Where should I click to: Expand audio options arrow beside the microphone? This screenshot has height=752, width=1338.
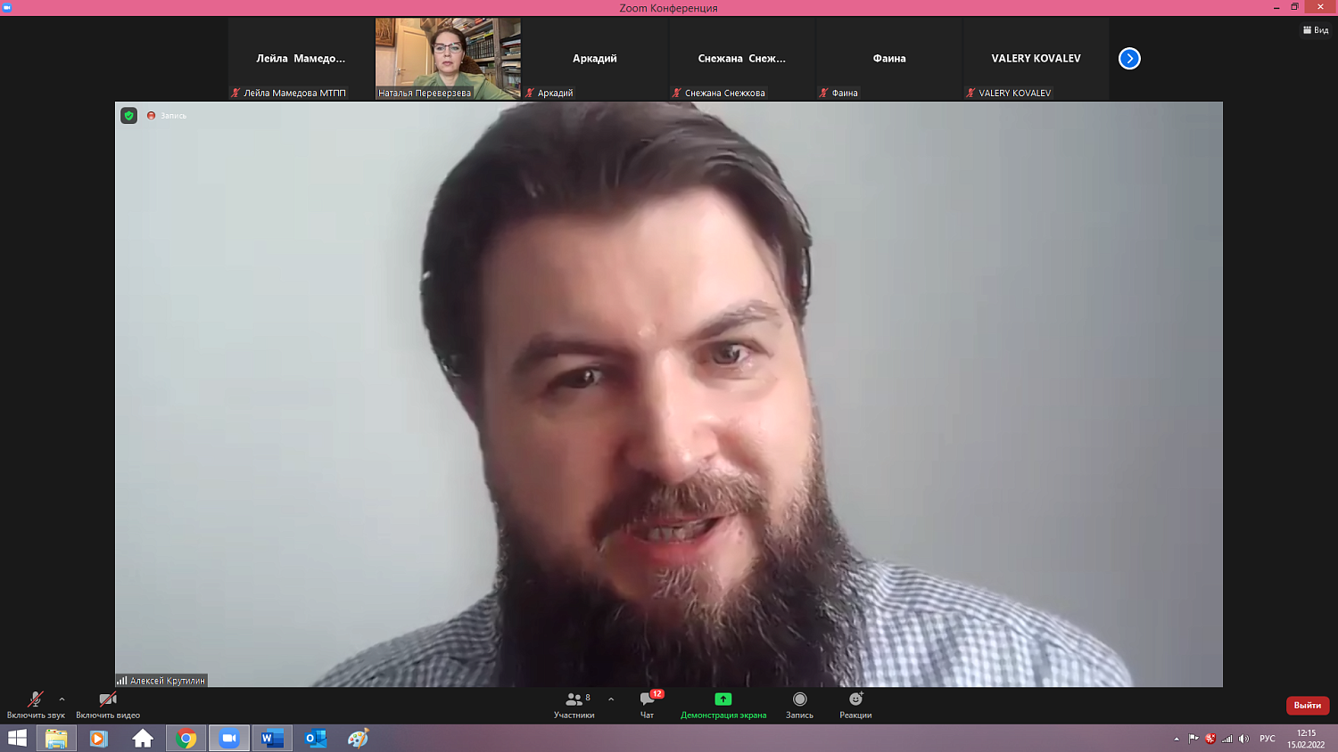pyautogui.click(x=62, y=699)
